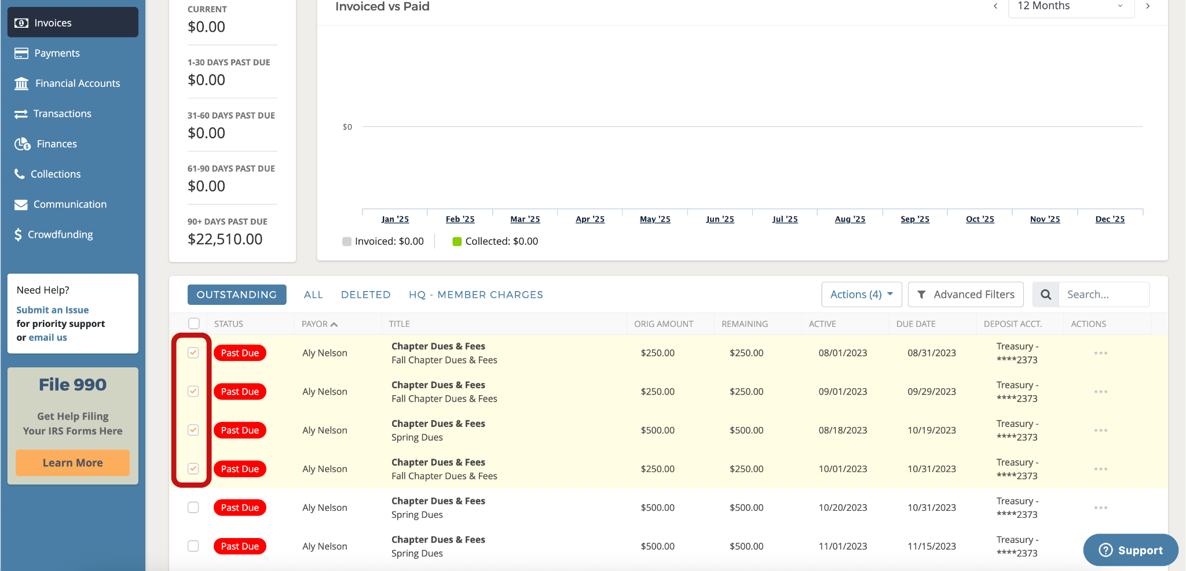Expand the 12 Months range dropdown
The height and width of the screenshot is (571, 1186).
pos(1071,6)
